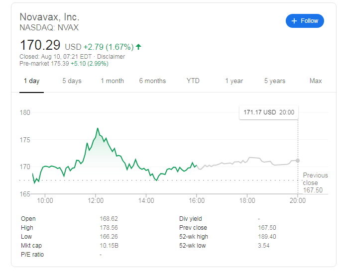Select the Max range tab
Screen dimensions: 343x273
tap(316, 81)
